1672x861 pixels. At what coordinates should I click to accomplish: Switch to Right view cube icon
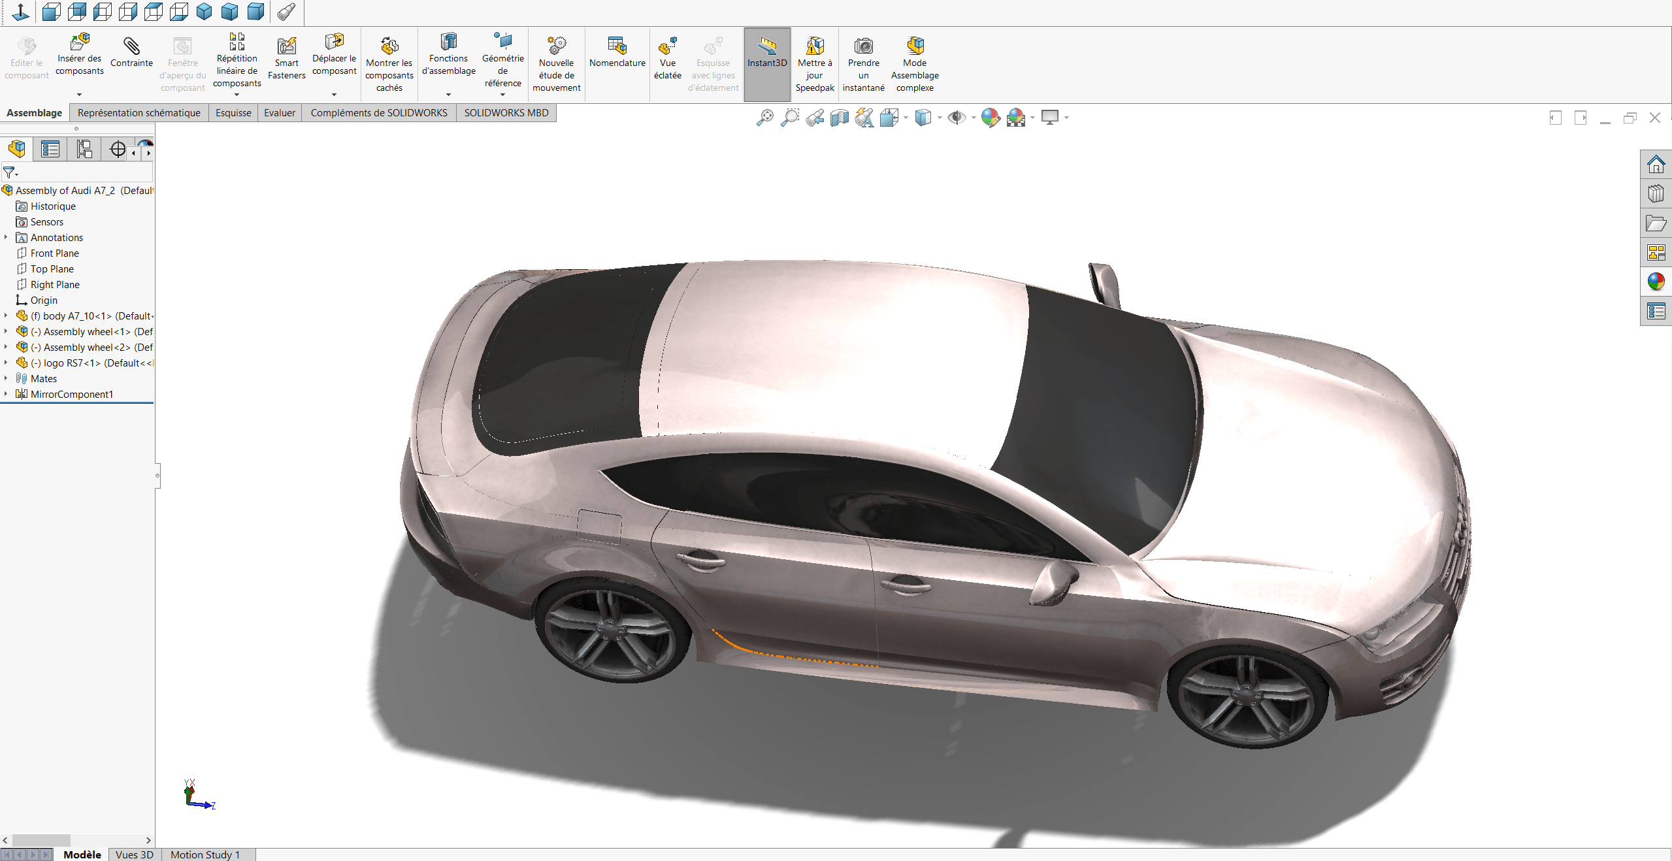(x=128, y=12)
